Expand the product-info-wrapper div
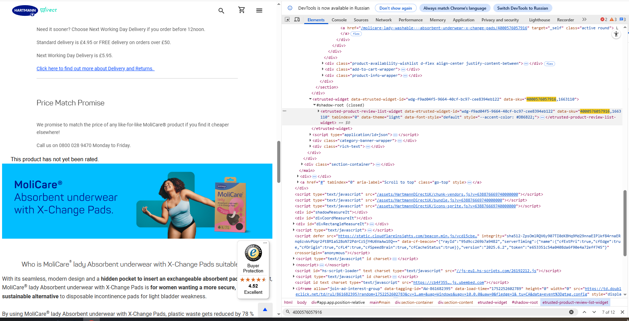Image resolution: width=629 pixels, height=321 pixels. 323,75
